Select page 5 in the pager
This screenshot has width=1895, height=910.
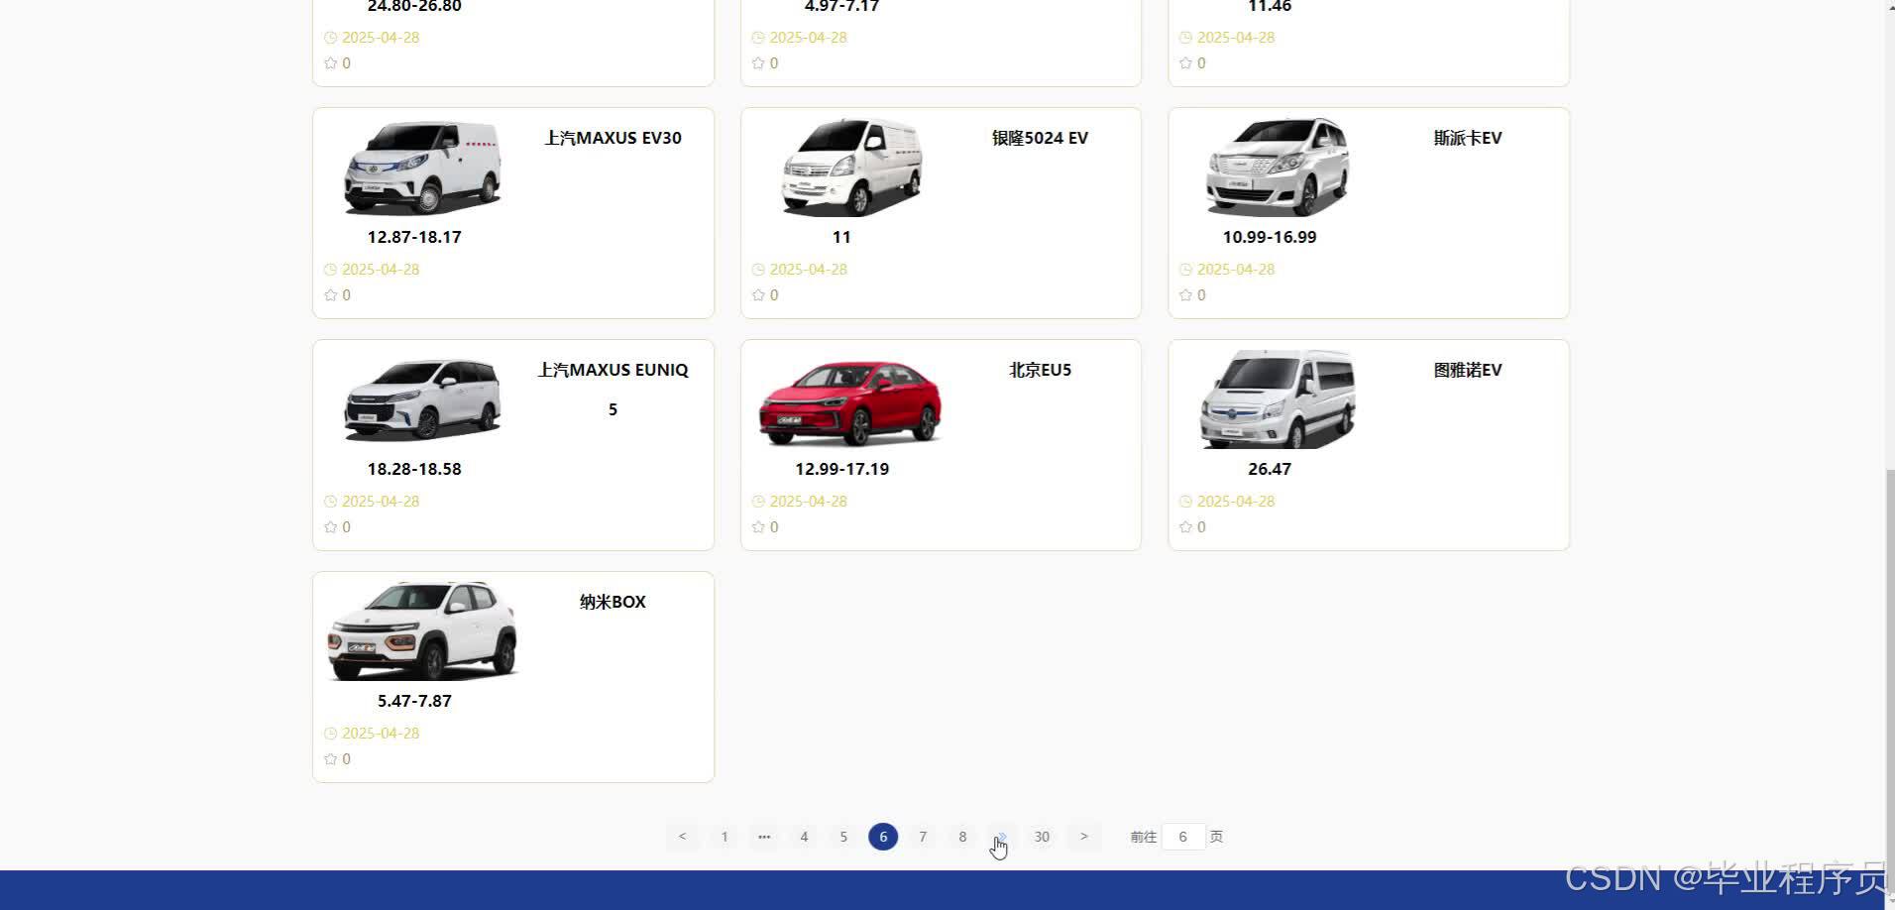[x=843, y=837]
